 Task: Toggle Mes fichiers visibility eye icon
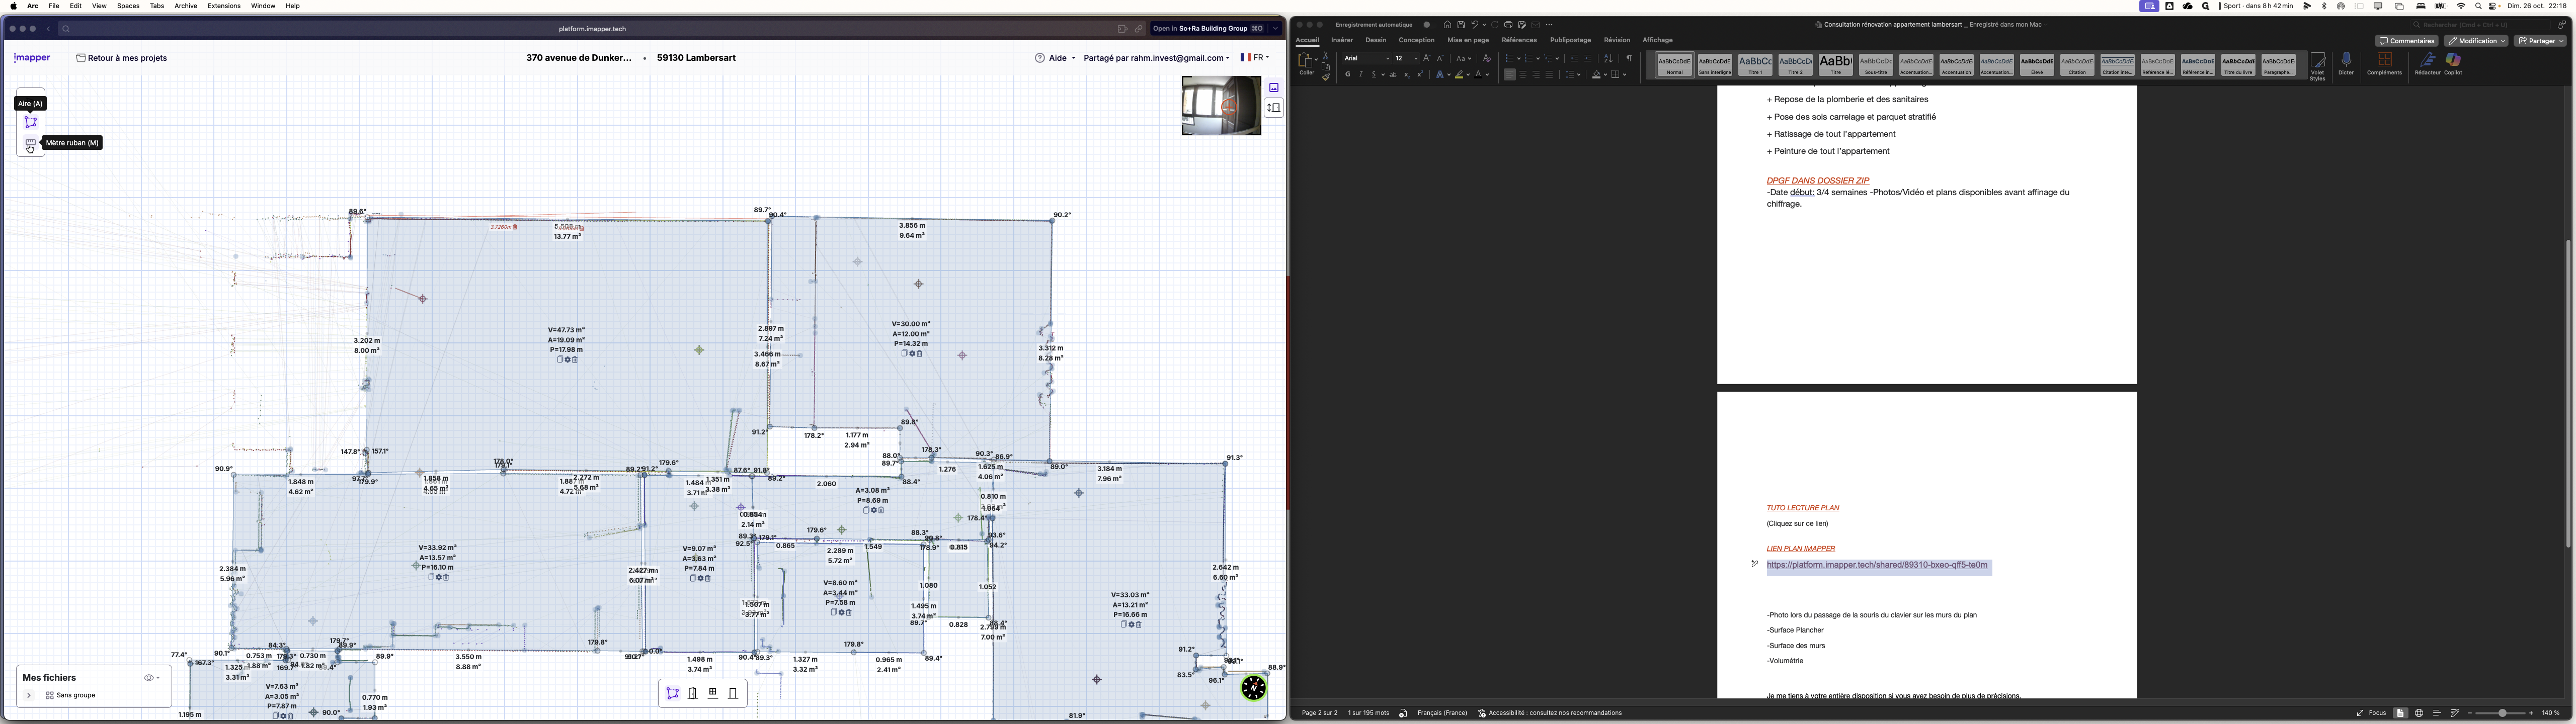(x=149, y=678)
